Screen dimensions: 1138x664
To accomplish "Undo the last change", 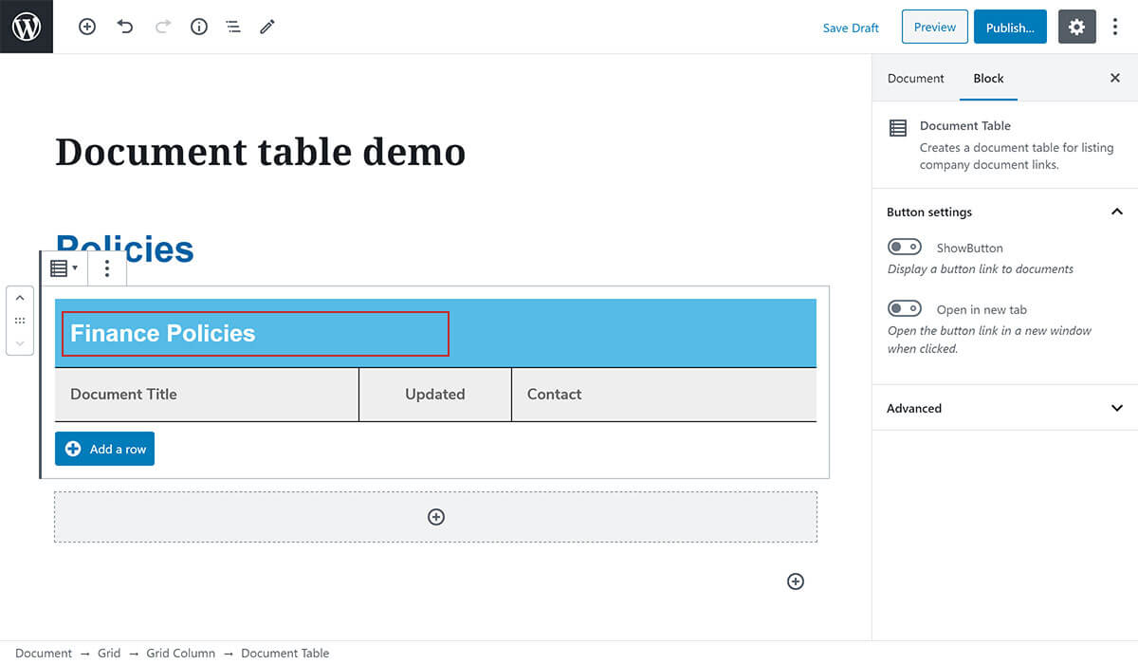I will 125,28.
